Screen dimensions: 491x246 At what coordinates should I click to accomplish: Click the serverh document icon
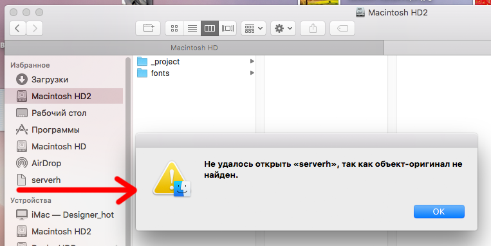(x=22, y=180)
